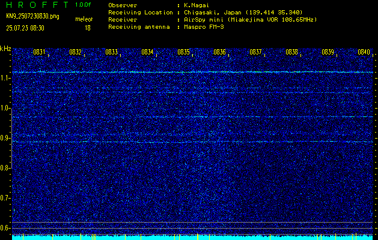
Task: Click the HROFFT program title
Action: coord(37,5)
